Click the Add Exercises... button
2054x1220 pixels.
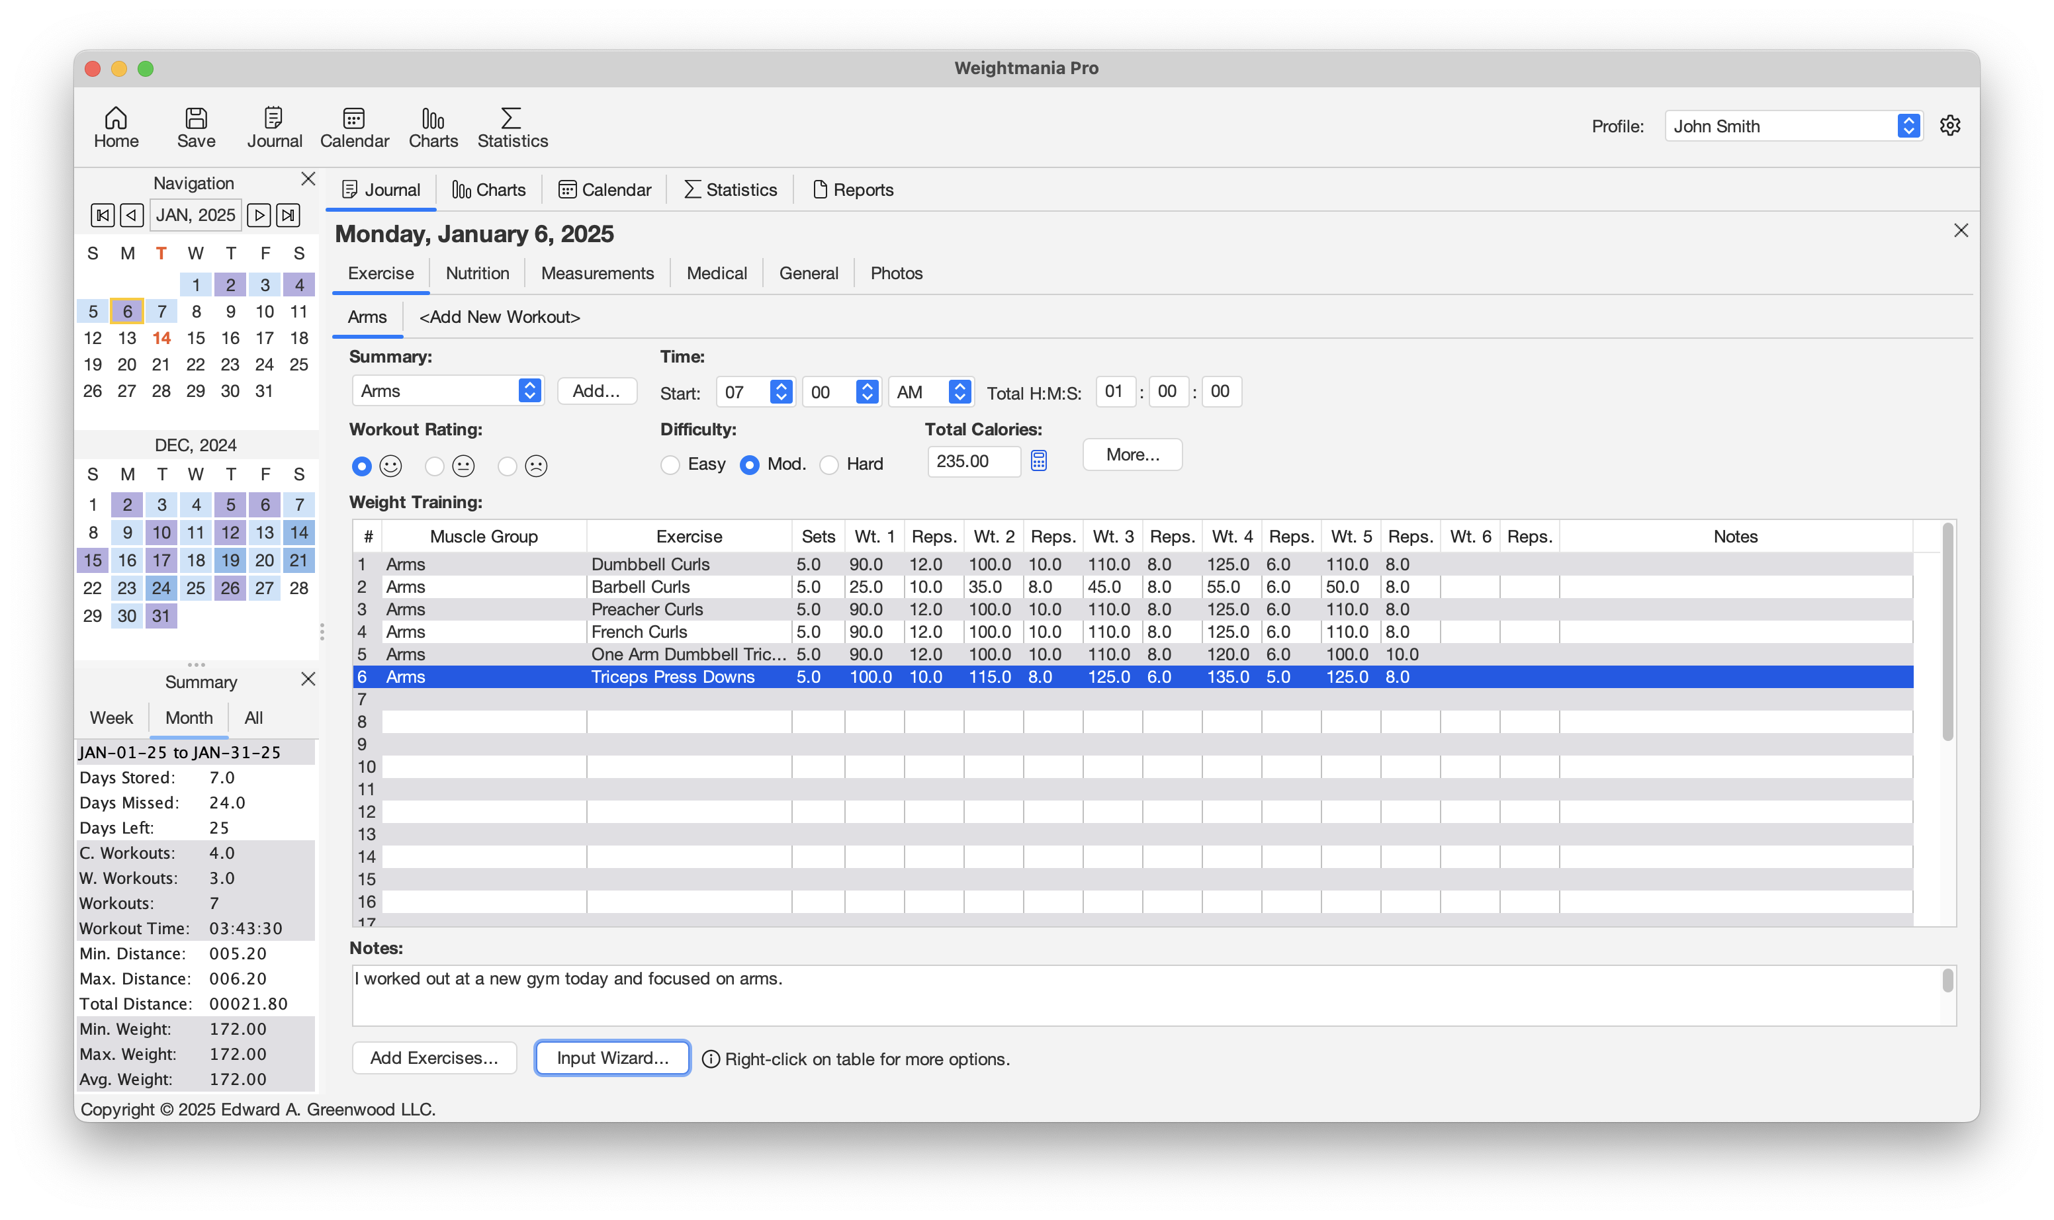[434, 1059]
